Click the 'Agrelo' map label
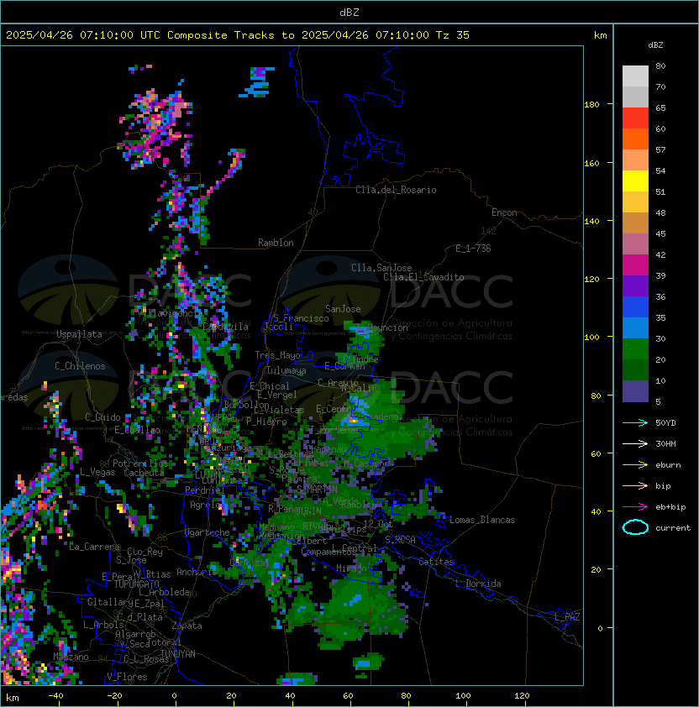The width and height of the screenshot is (699, 707). click(205, 505)
